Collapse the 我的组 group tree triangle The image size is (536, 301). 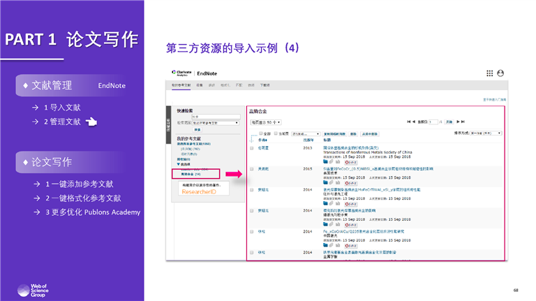click(179, 164)
